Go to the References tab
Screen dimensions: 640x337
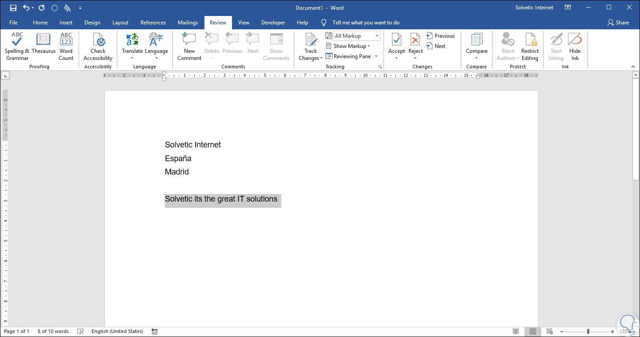click(153, 23)
